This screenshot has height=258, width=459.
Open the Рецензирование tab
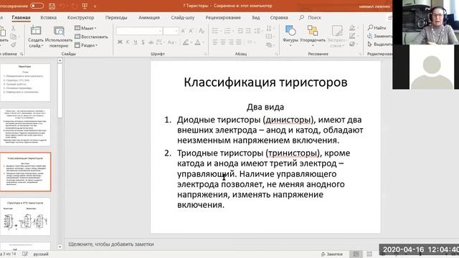(223, 17)
